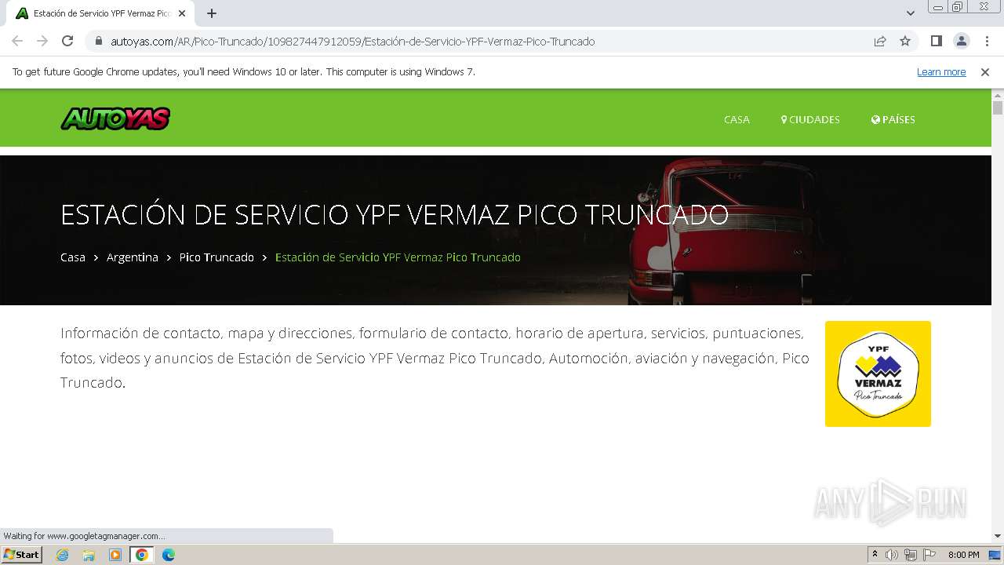The image size is (1004, 565).
Task: Click Learn more about Chrome updates
Action: coord(941,71)
